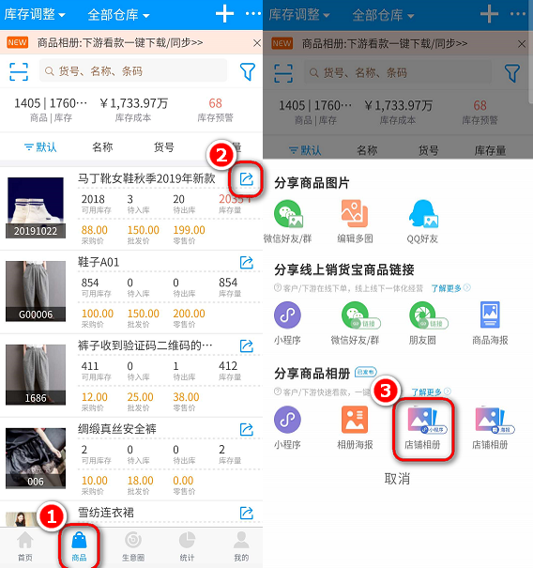
Task: Tap 取消 to dismiss the share sheet
Action: (x=397, y=479)
